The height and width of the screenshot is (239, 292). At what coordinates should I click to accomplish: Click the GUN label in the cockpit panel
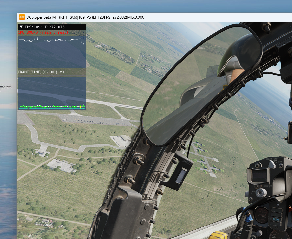click(276, 219)
